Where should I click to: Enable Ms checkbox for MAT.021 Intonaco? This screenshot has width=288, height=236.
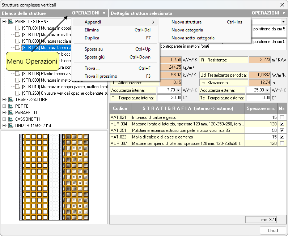pyautogui.click(x=282, y=117)
